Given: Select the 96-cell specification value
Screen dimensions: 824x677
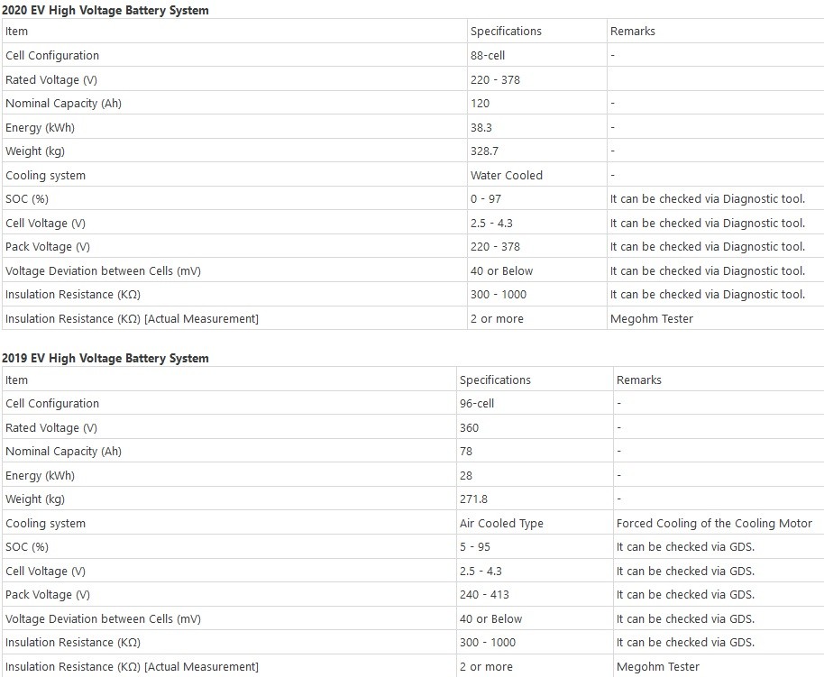Looking at the screenshot, I should (477, 403).
